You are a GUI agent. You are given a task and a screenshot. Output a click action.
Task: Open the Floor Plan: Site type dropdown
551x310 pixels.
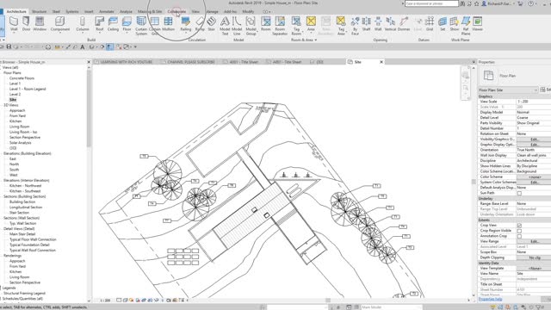[508, 90]
